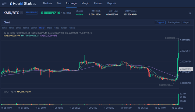Switch chart to TradingView mode
Screen dimensions: 195x112
coord(174,22)
